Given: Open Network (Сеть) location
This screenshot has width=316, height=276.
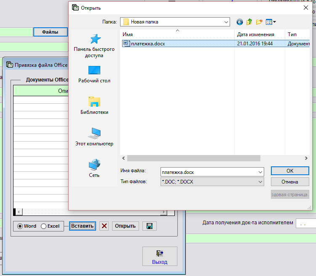Looking at the screenshot, I should click(94, 168).
